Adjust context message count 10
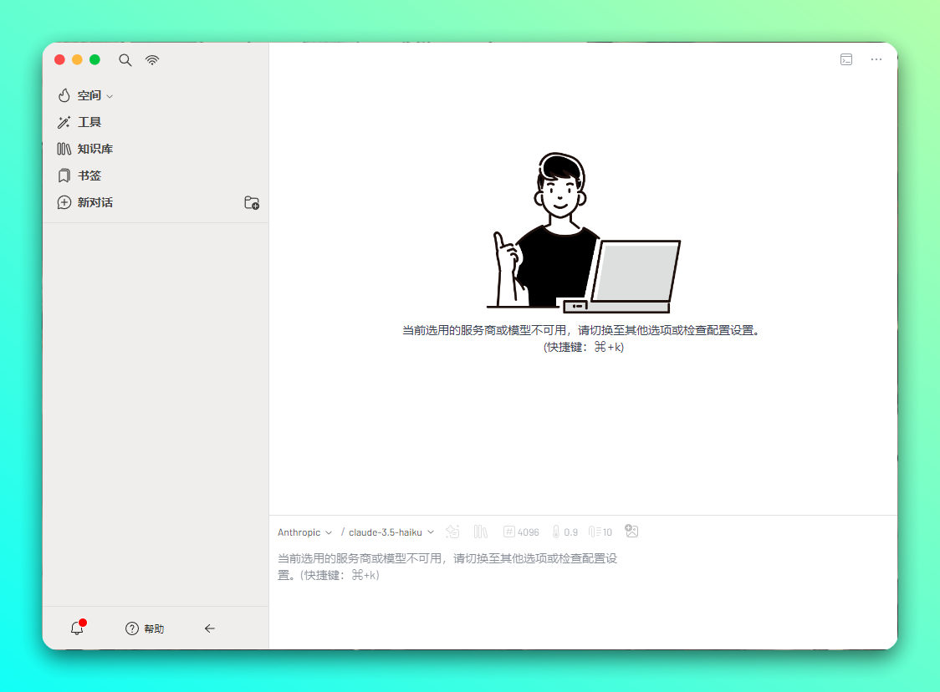This screenshot has width=940, height=692. coord(600,532)
